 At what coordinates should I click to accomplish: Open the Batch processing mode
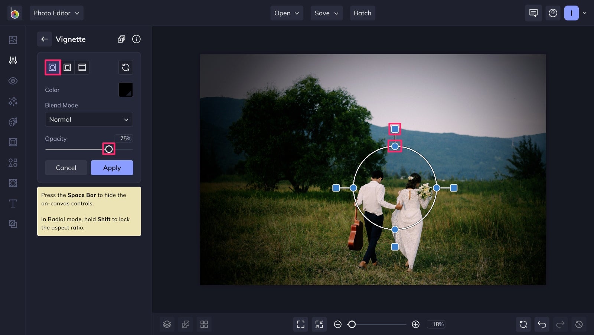pos(362,13)
